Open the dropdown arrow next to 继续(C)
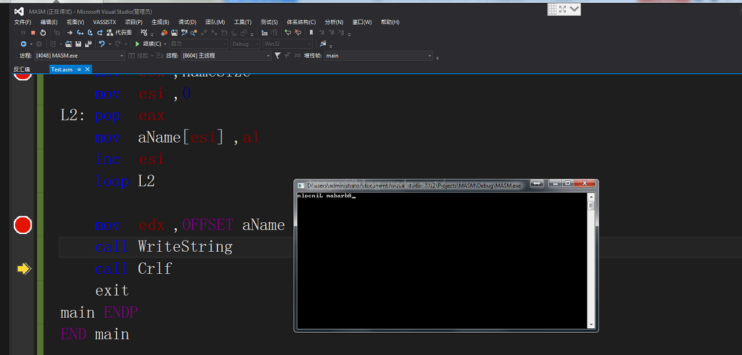The width and height of the screenshot is (742, 355). point(165,44)
